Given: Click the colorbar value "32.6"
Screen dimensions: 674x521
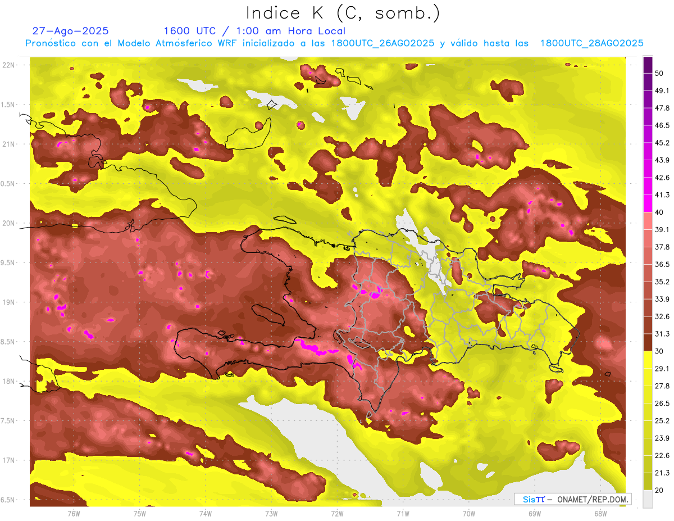Looking at the screenshot, I should tap(662, 316).
